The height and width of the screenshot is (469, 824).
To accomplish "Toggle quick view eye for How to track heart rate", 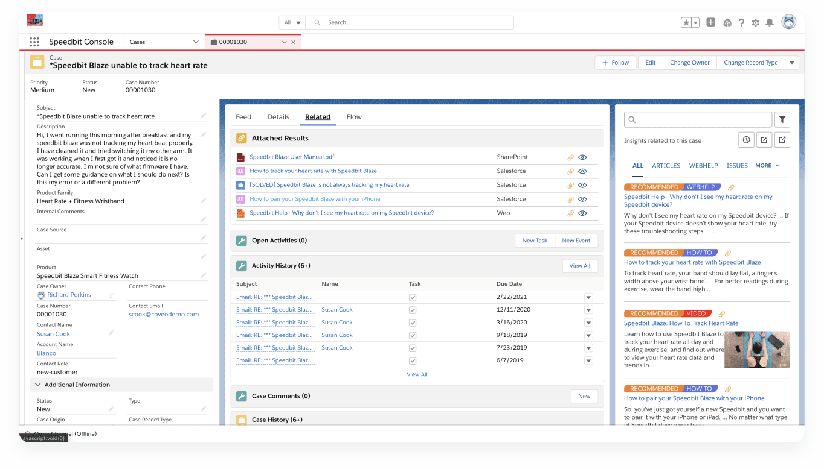I will click(x=582, y=171).
